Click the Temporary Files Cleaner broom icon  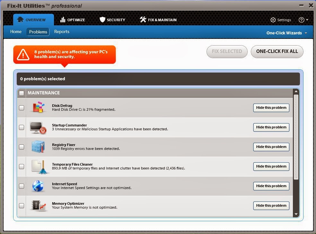click(x=39, y=167)
